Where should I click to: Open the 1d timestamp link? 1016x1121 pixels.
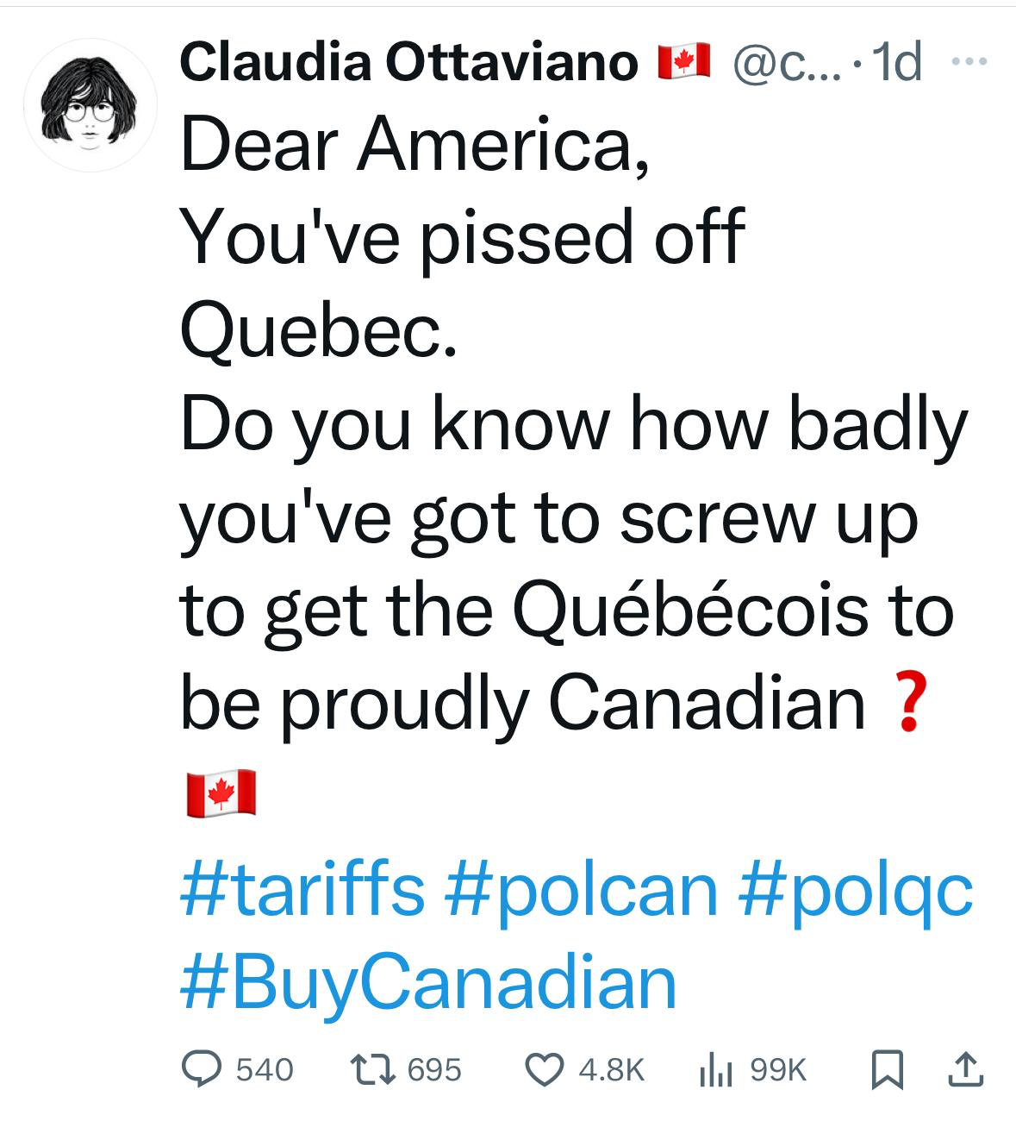[x=896, y=62]
